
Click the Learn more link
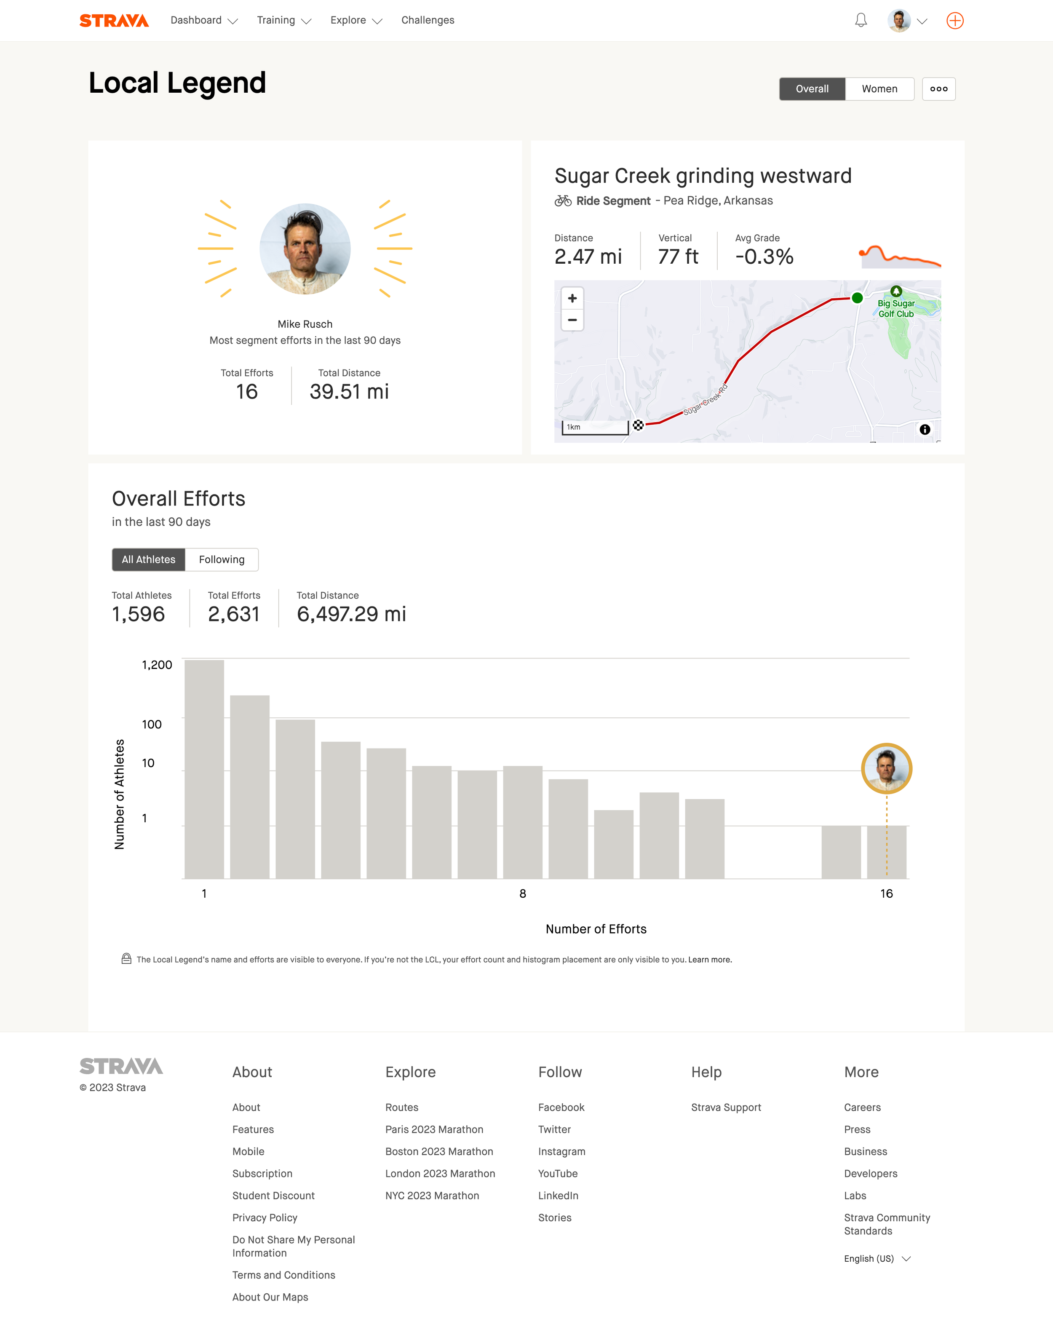[x=710, y=960]
